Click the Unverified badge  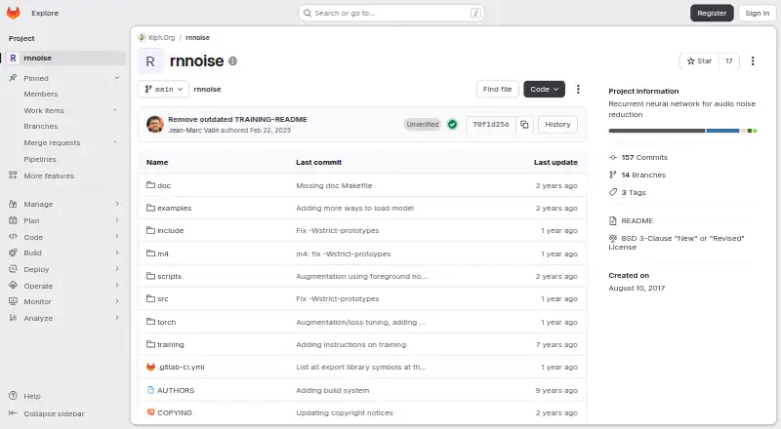(423, 125)
